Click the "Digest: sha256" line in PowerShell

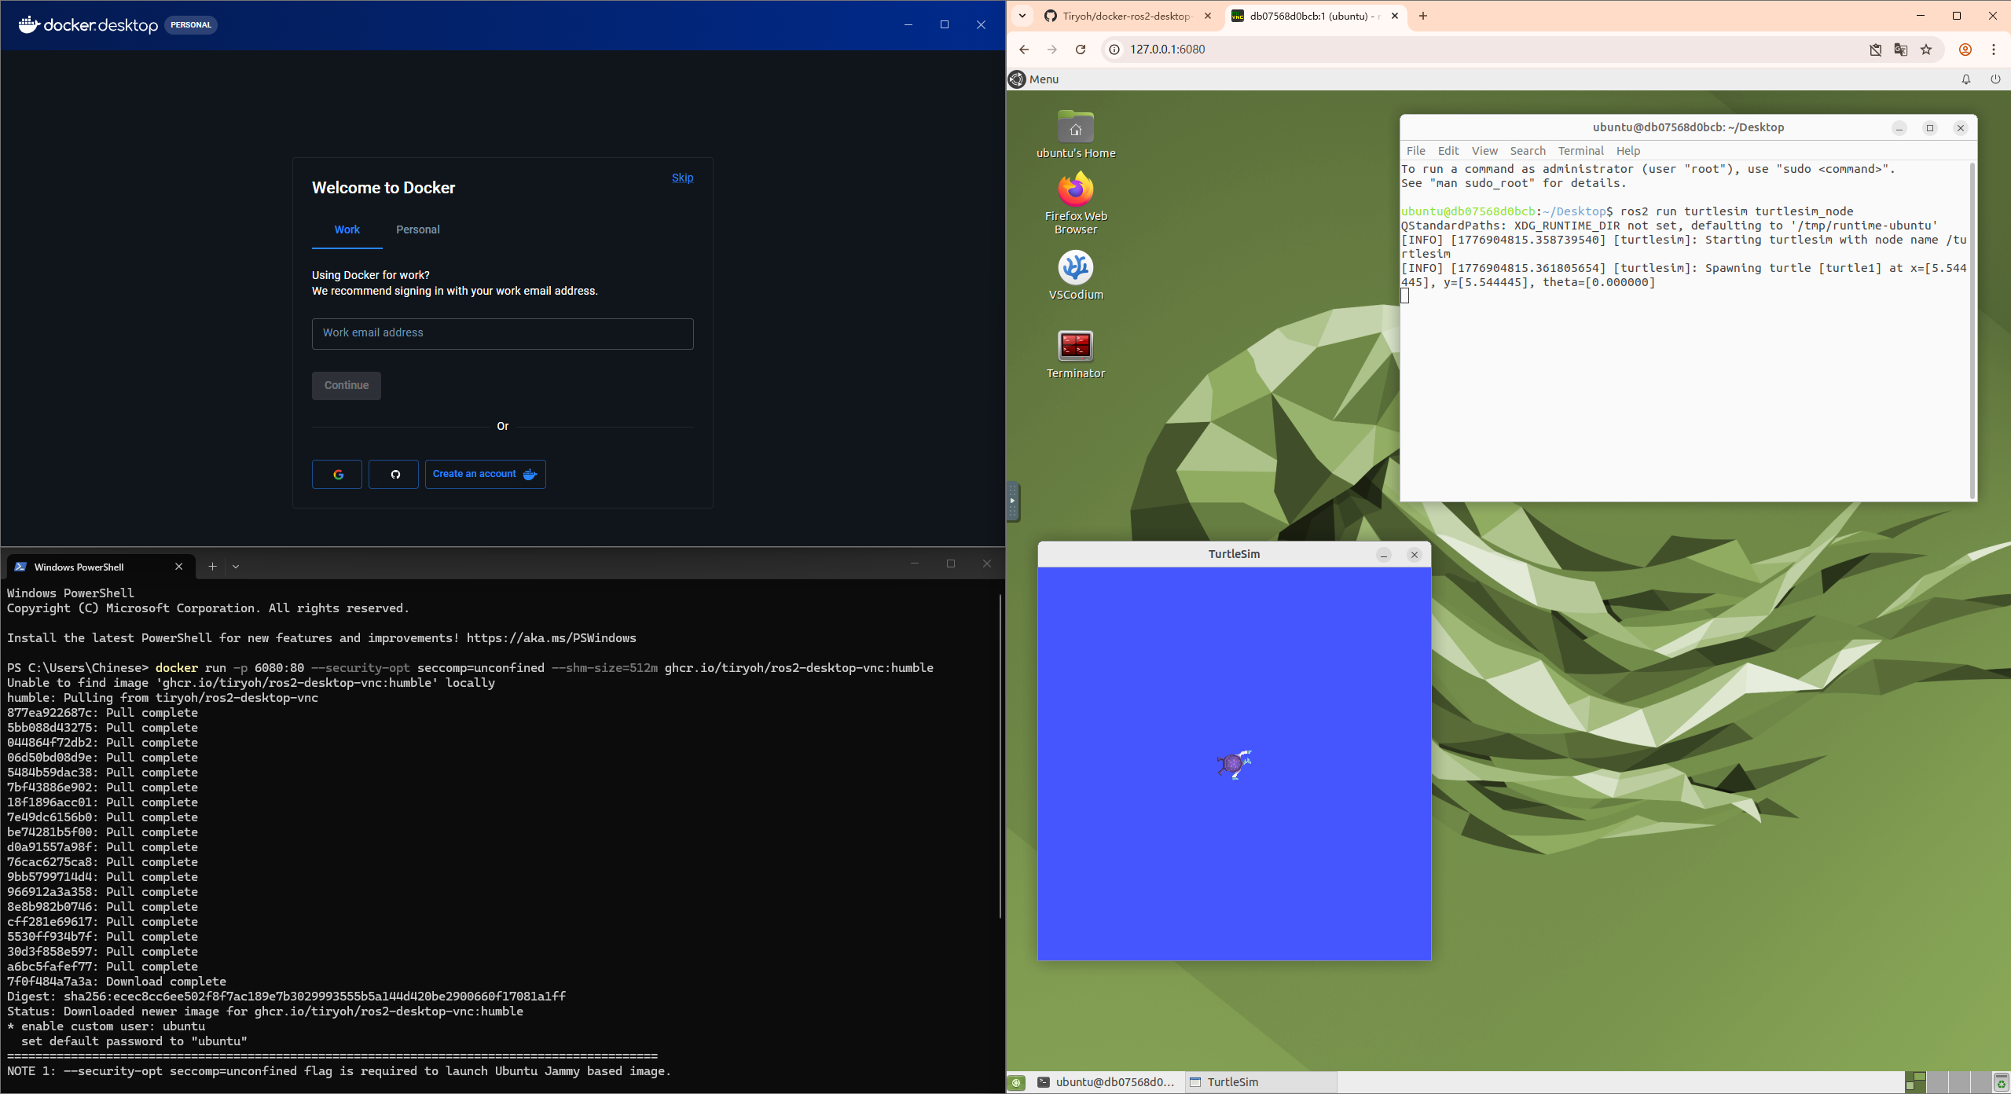[x=286, y=997]
